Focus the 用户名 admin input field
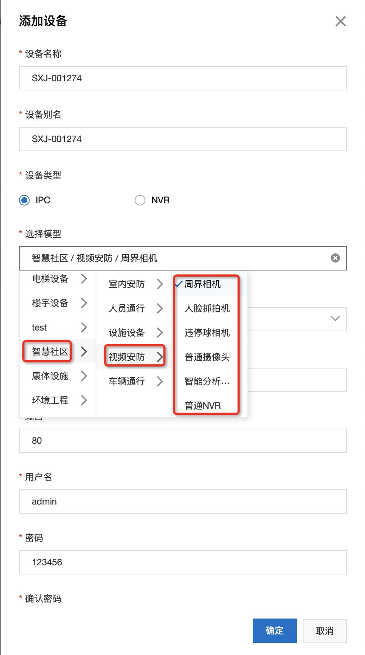The width and height of the screenshot is (365, 655). pos(182,502)
